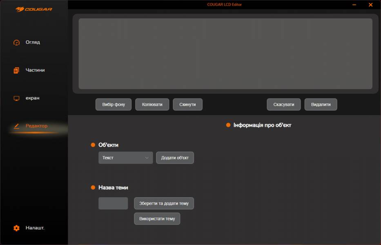
Task: Click the gray LCD preview canvas
Action: (225, 53)
